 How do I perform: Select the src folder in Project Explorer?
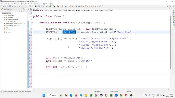click(7, 28)
